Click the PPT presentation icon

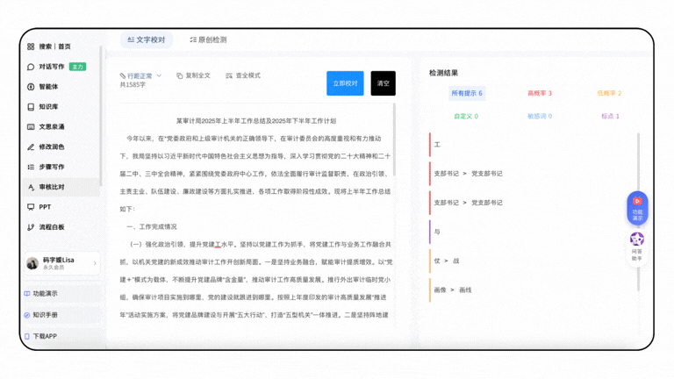coord(31,207)
